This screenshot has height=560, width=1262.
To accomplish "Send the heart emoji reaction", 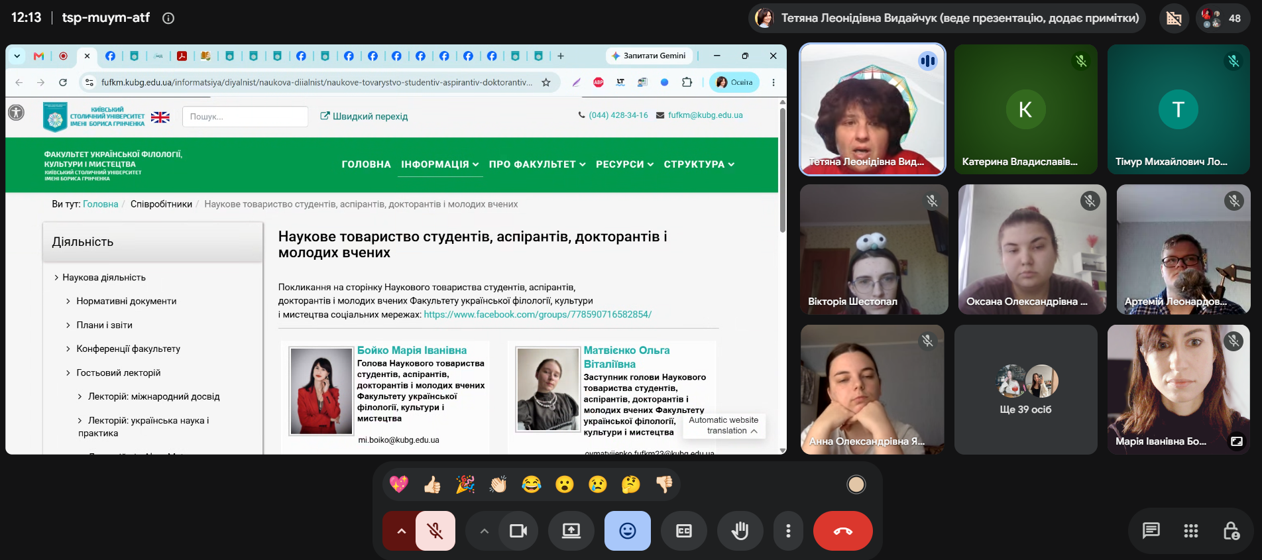I will pos(399,484).
